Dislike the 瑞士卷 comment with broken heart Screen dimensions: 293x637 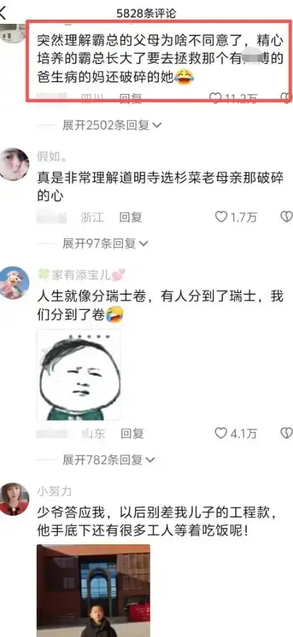[287, 433]
